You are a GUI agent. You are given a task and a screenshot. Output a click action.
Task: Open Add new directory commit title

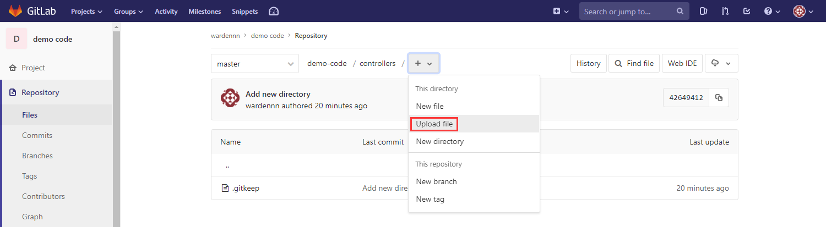click(x=278, y=94)
